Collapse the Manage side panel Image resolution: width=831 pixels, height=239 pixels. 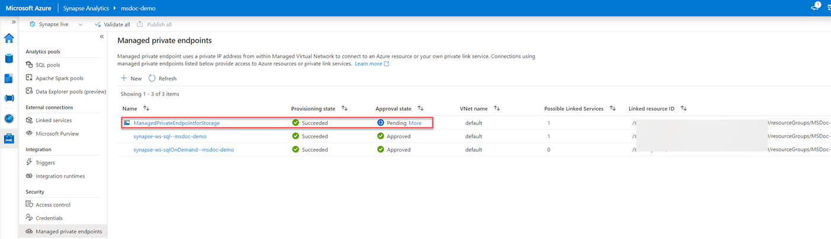102,37
